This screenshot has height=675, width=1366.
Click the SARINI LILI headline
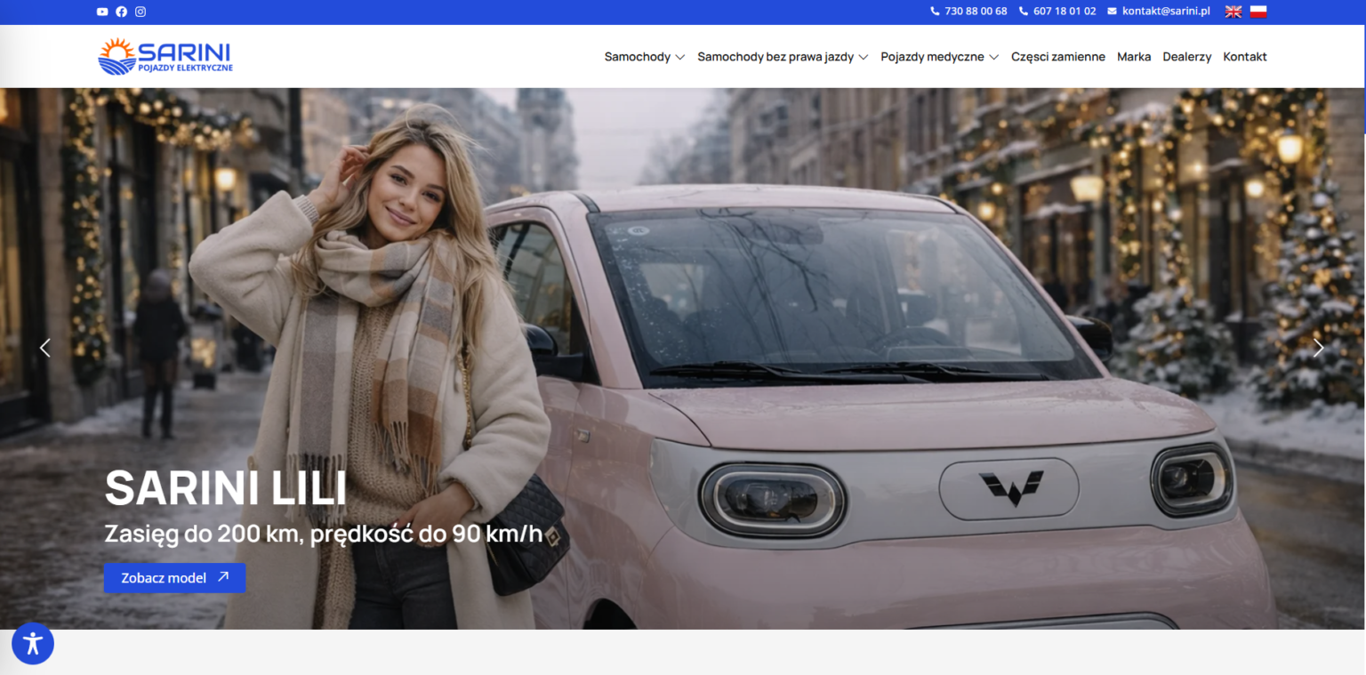(226, 487)
